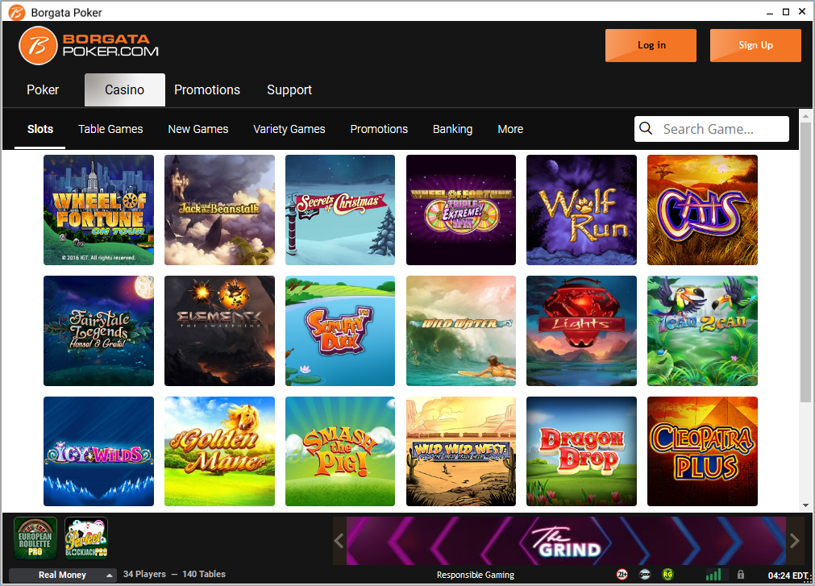Open the Lights slot game

[581, 331]
